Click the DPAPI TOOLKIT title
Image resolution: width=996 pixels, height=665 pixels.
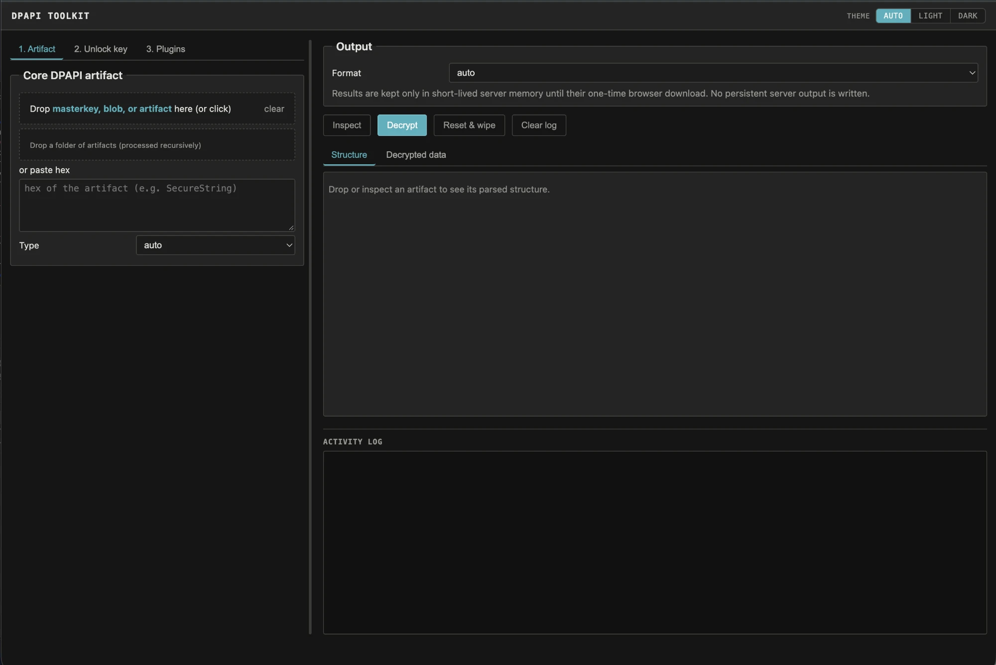click(x=50, y=16)
